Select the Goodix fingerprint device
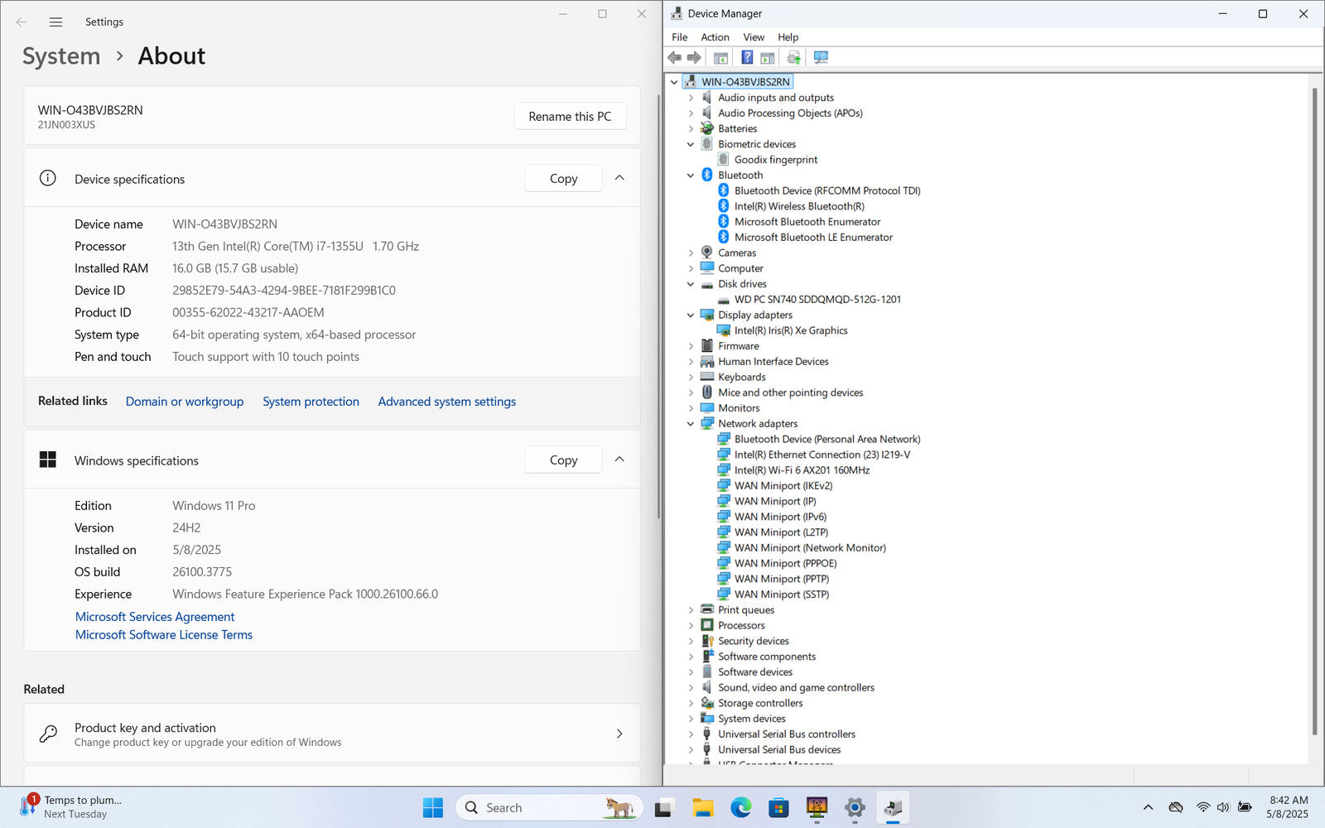The height and width of the screenshot is (828, 1325). pos(776,160)
